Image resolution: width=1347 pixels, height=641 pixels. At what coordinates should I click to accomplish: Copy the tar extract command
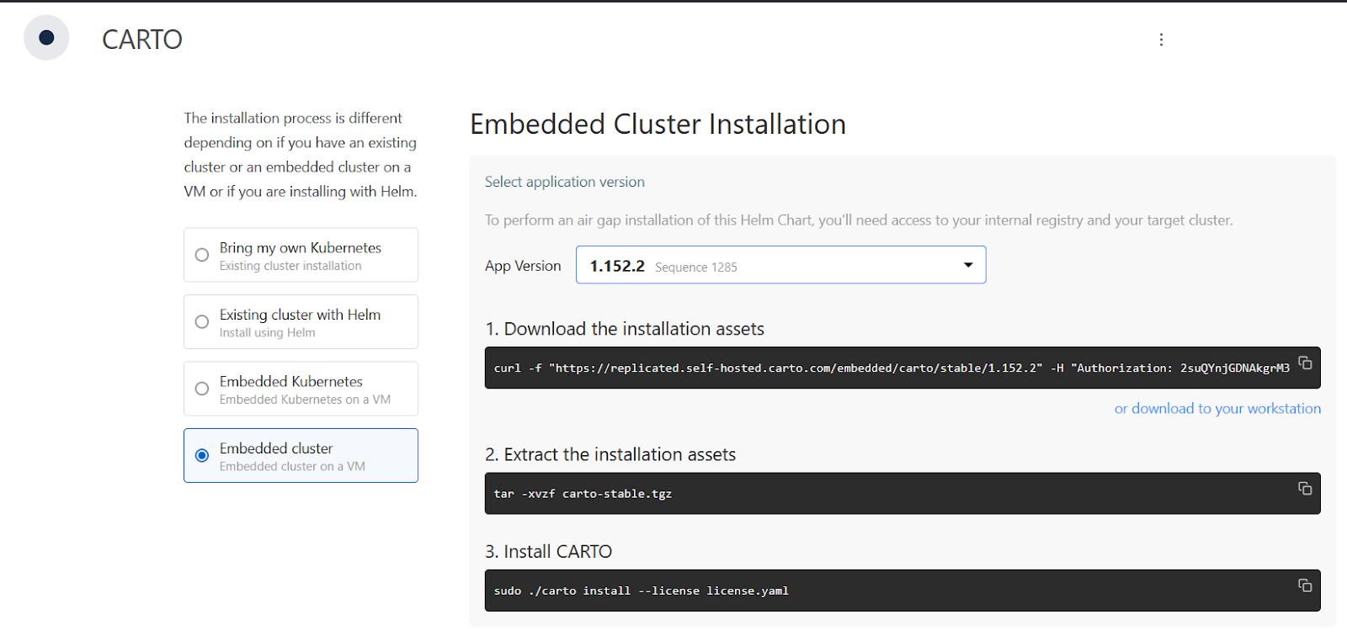[x=1305, y=489]
